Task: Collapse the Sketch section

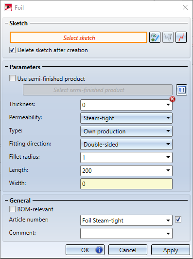Action: tap(6, 23)
